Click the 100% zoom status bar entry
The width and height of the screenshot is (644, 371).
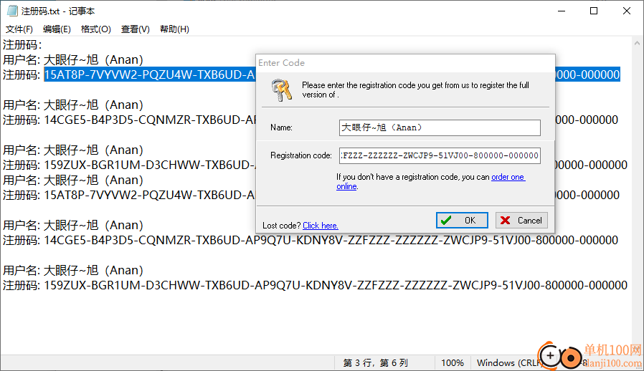pyautogui.click(x=453, y=363)
